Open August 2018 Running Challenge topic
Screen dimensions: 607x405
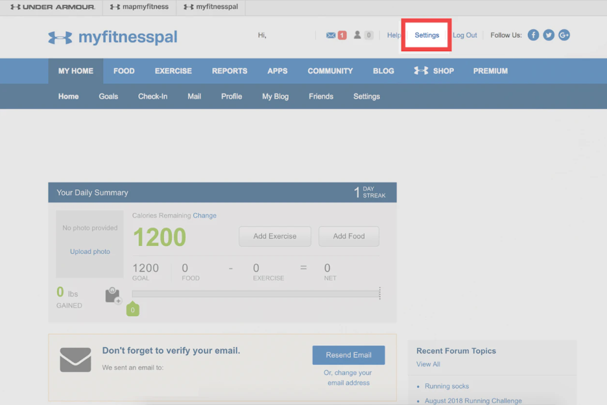pyautogui.click(x=473, y=400)
